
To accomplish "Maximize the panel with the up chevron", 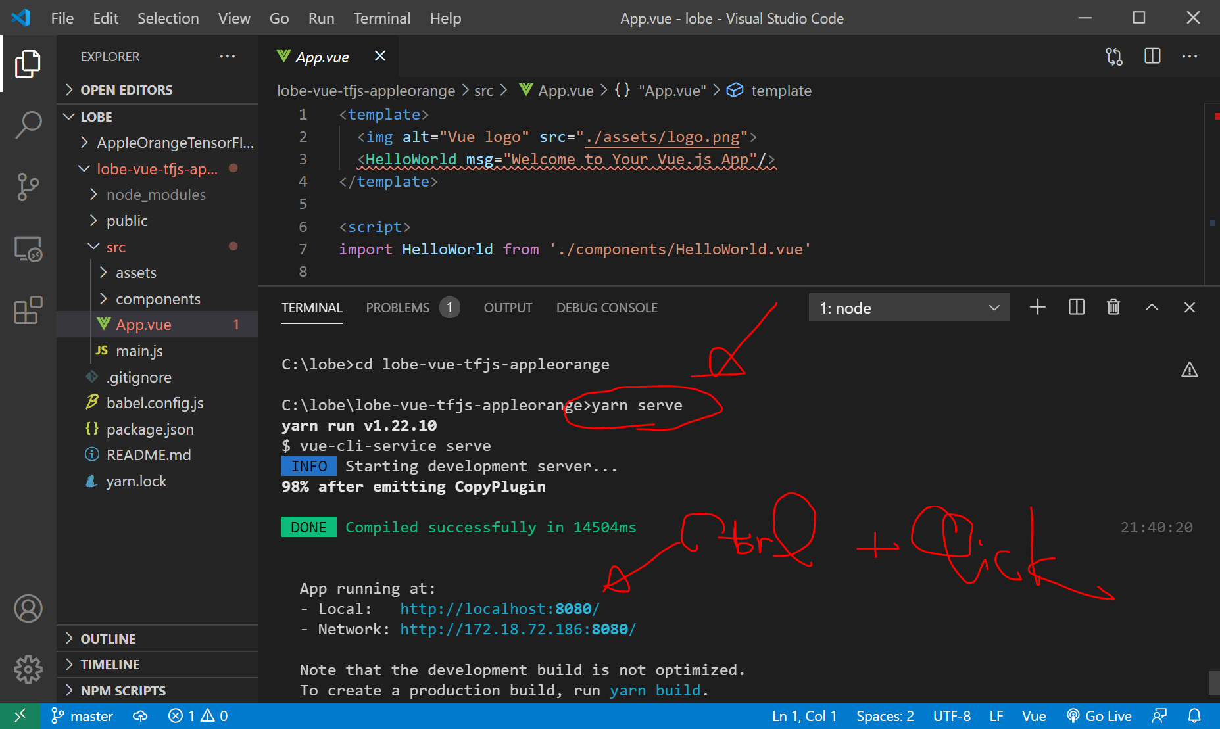I will 1152,307.
